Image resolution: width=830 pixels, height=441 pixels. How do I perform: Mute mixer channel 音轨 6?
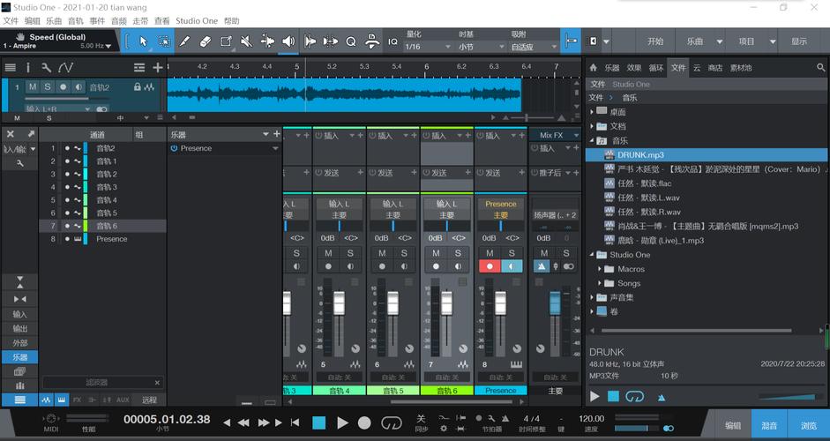click(436, 253)
